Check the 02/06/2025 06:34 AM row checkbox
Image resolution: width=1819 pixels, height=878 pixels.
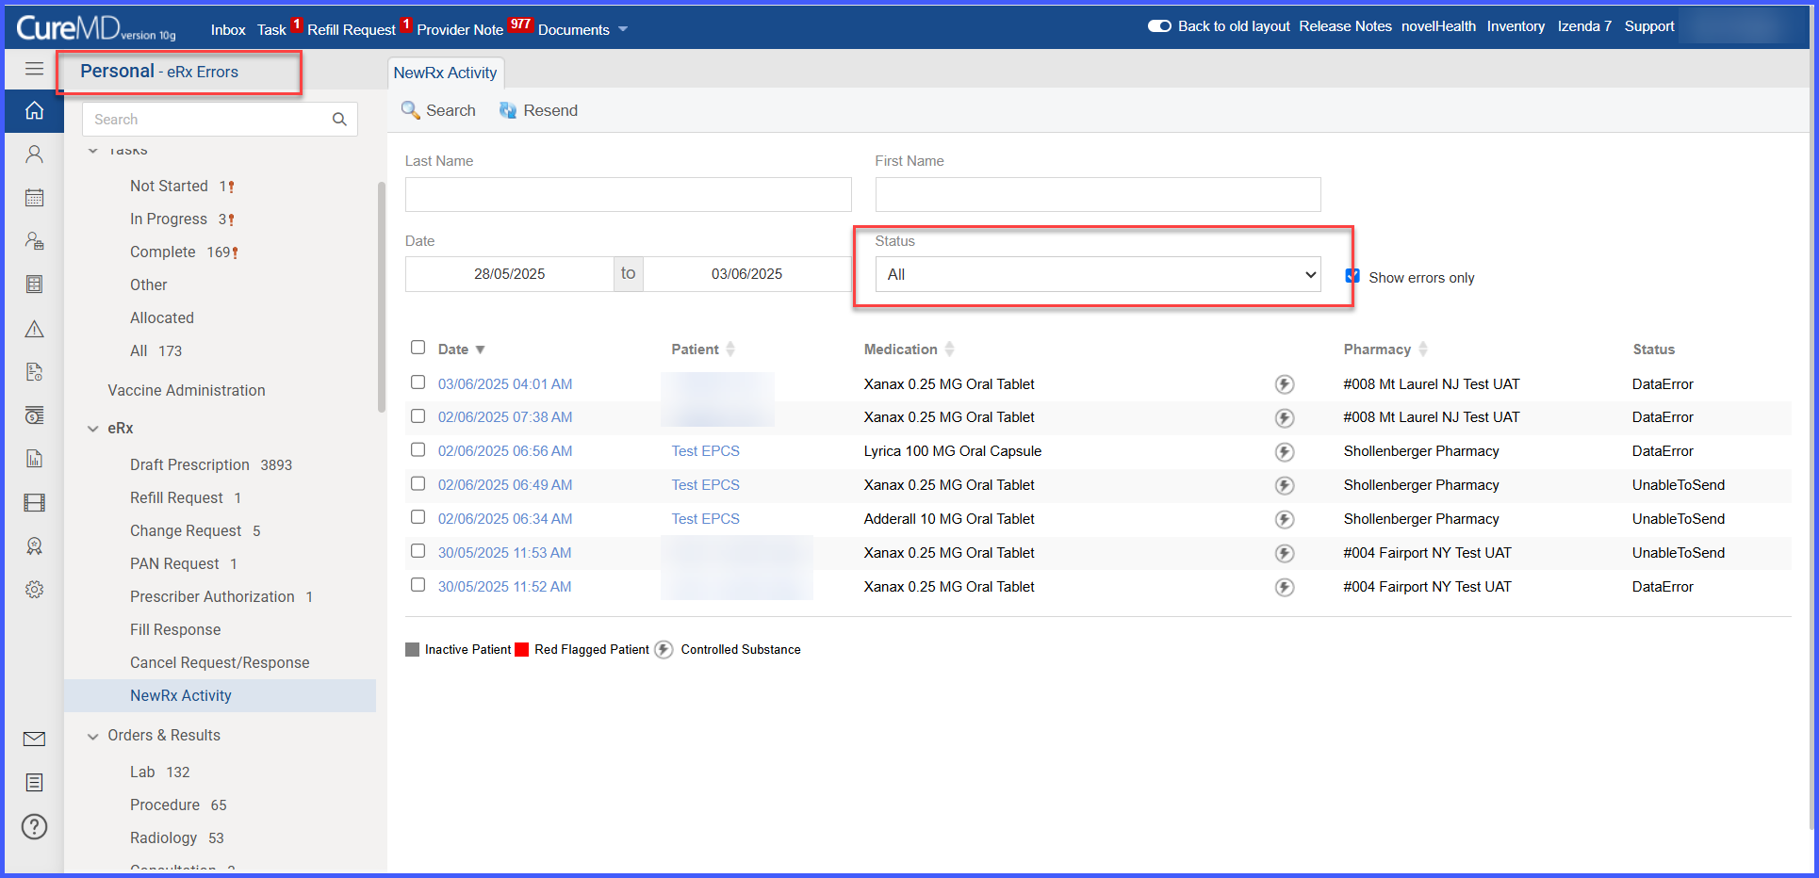[x=418, y=517]
